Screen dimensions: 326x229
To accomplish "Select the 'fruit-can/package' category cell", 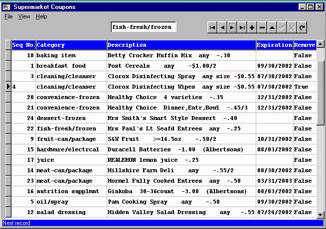I will click(x=71, y=139).
